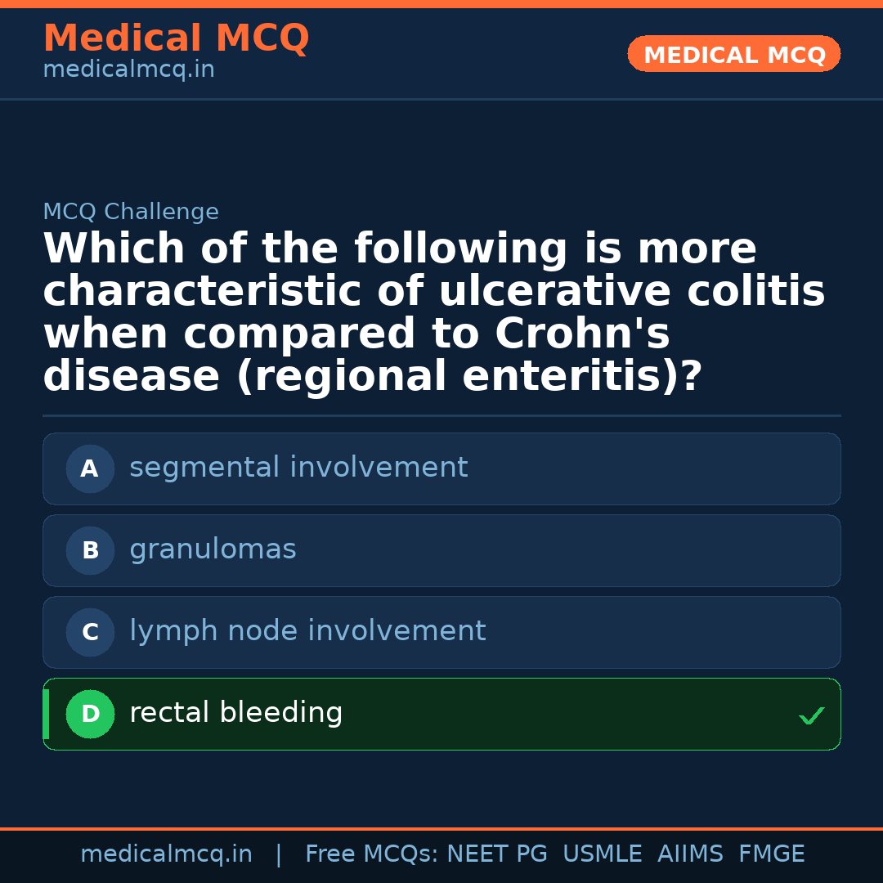Click the 'Free MCQs:' footer text

pyautogui.click(x=372, y=854)
